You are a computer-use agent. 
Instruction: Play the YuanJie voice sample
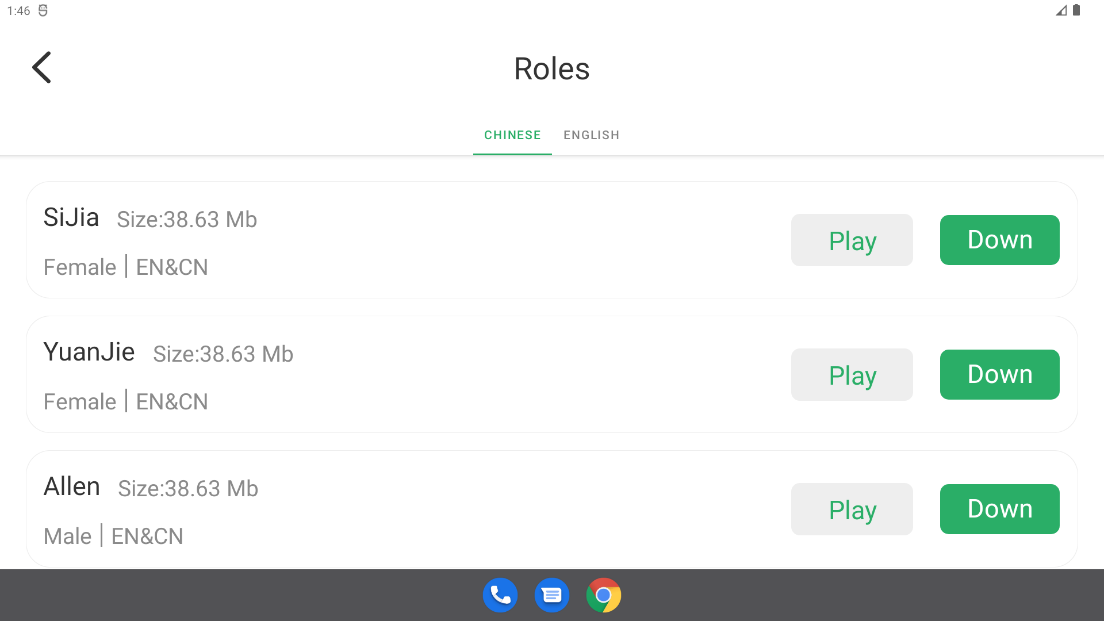pyautogui.click(x=852, y=375)
